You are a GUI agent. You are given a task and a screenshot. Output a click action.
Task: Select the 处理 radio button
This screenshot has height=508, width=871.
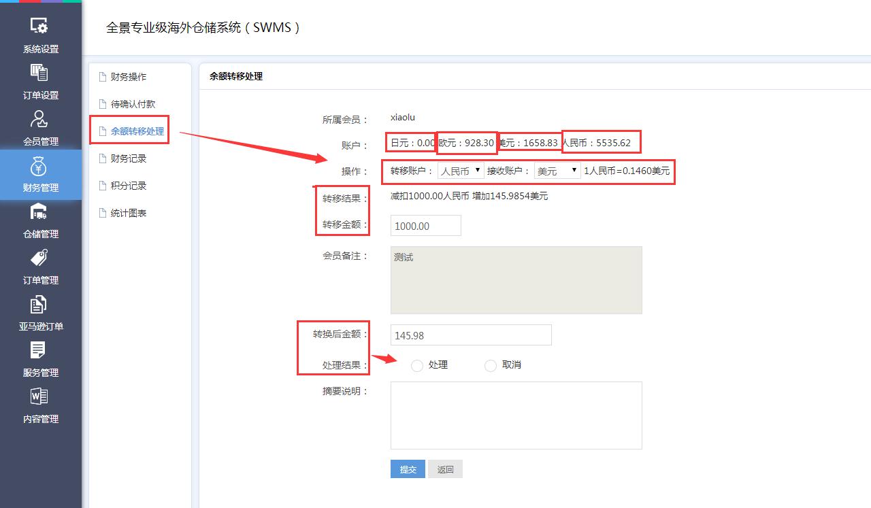[416, 366]
